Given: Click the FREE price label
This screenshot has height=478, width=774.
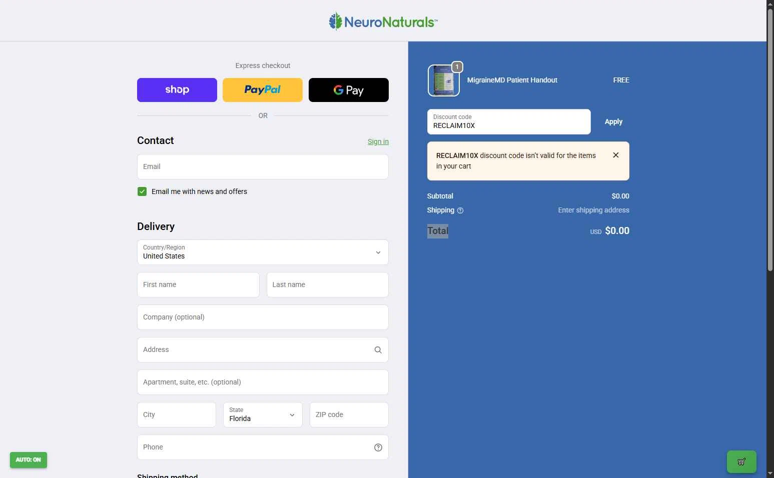Looking at the screenshot, I should [621, 80].
